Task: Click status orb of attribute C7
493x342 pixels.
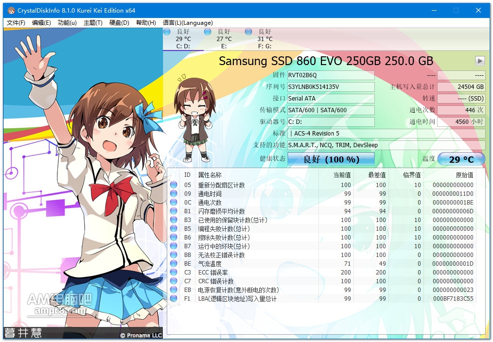Action: point(174,281)
